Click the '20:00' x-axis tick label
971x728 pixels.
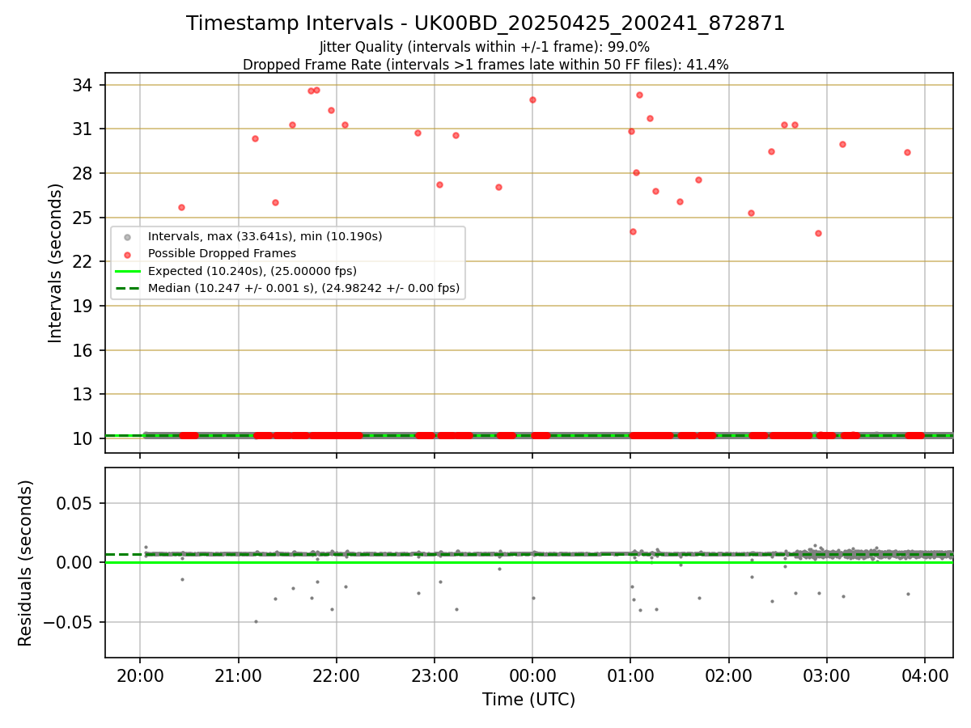point(140,675)
